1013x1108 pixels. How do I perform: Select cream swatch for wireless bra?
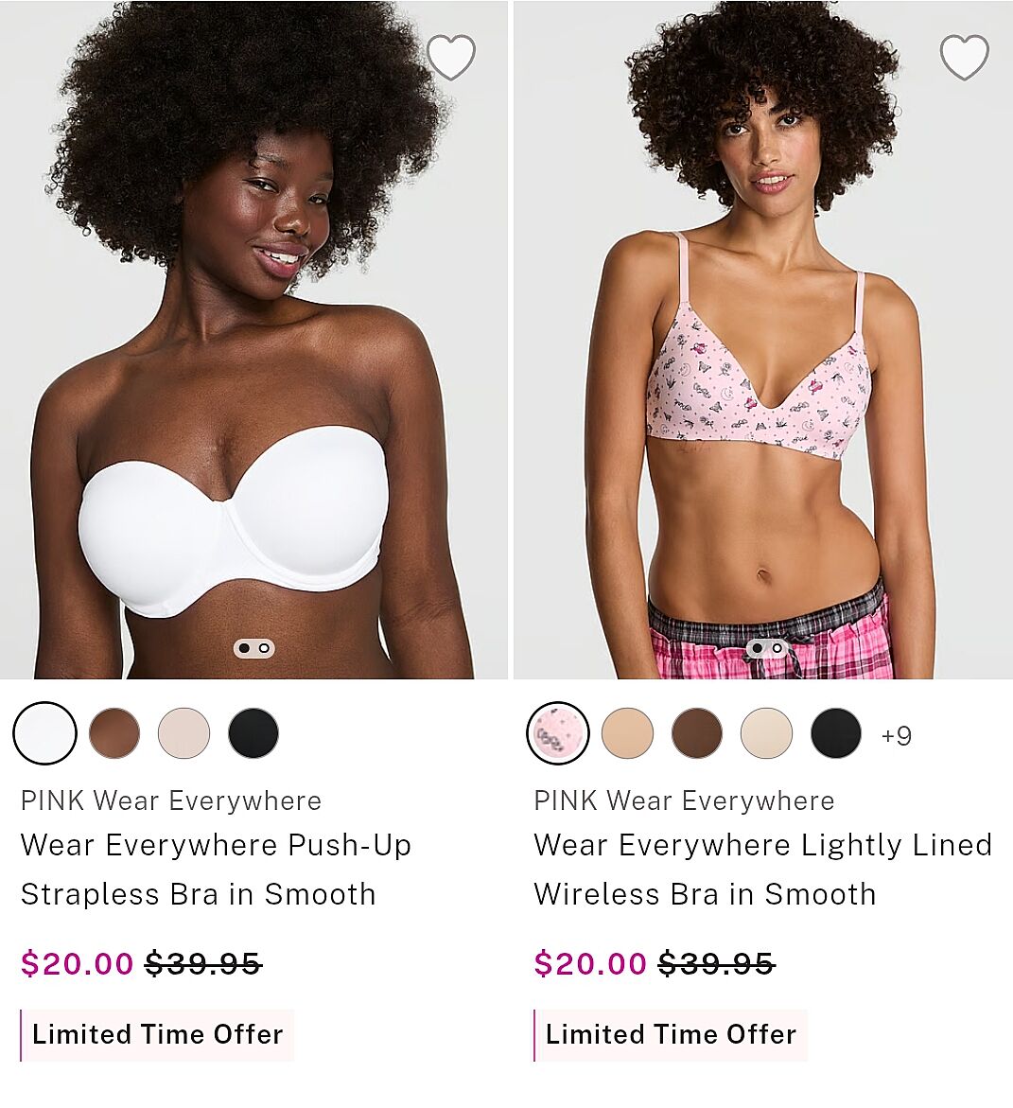766,733
